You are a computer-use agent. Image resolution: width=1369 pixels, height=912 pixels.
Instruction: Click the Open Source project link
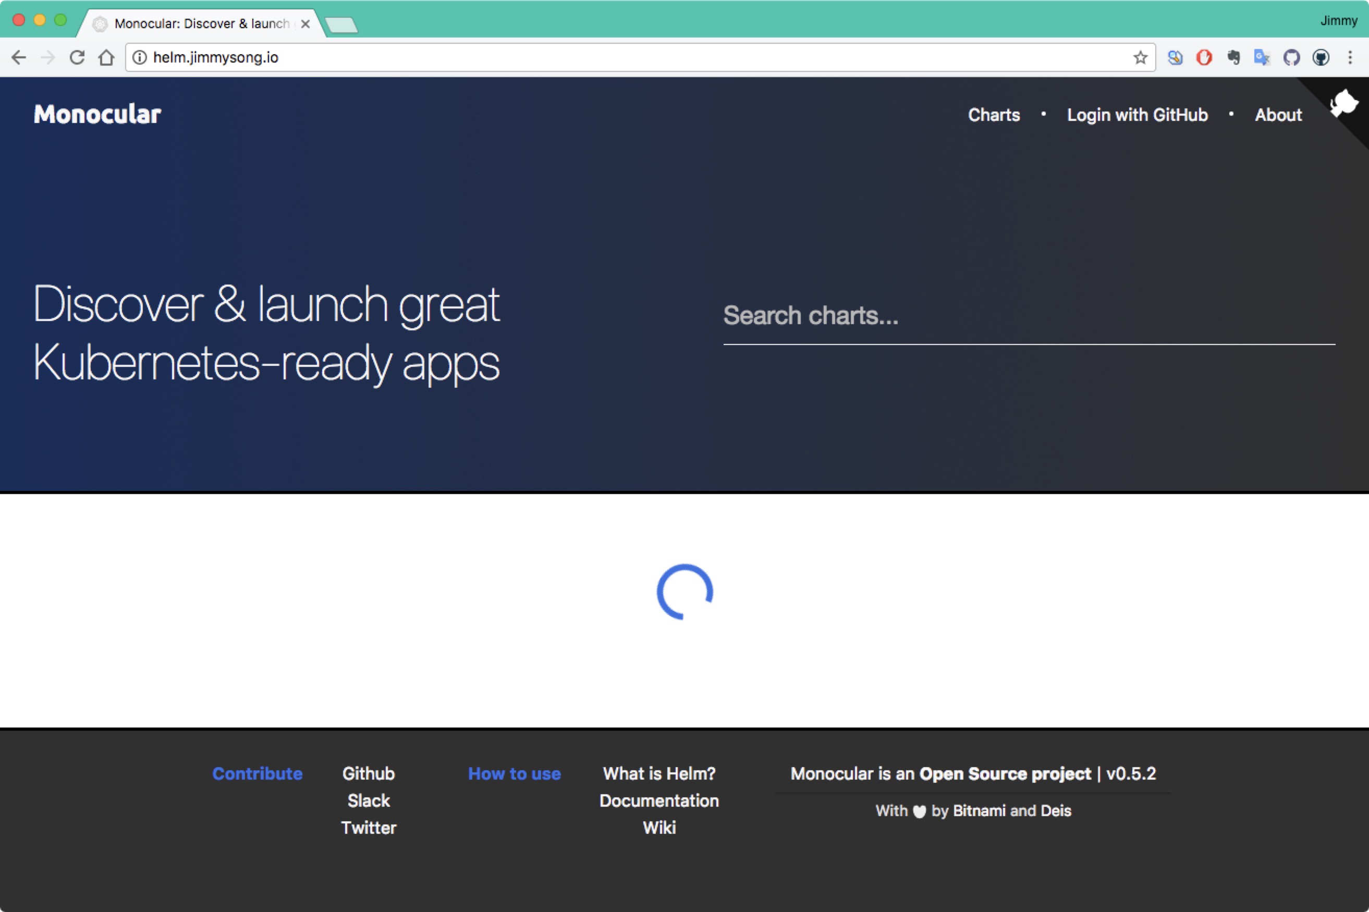1005,773
